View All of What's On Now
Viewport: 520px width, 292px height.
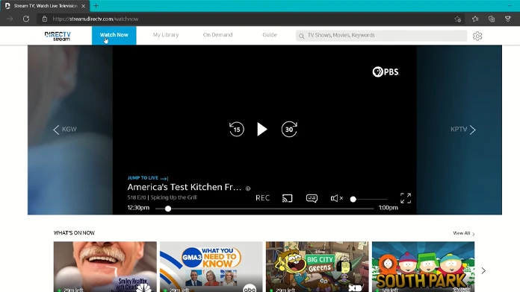pyautogui.click(x=464, y=233)
